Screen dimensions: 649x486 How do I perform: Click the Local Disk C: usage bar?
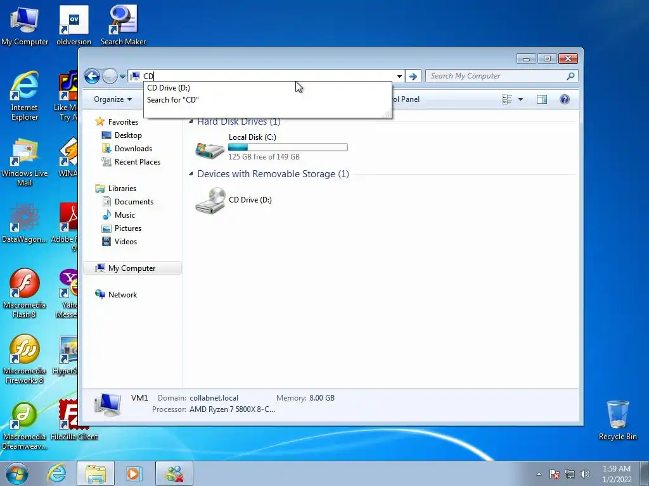coord(288,147)
